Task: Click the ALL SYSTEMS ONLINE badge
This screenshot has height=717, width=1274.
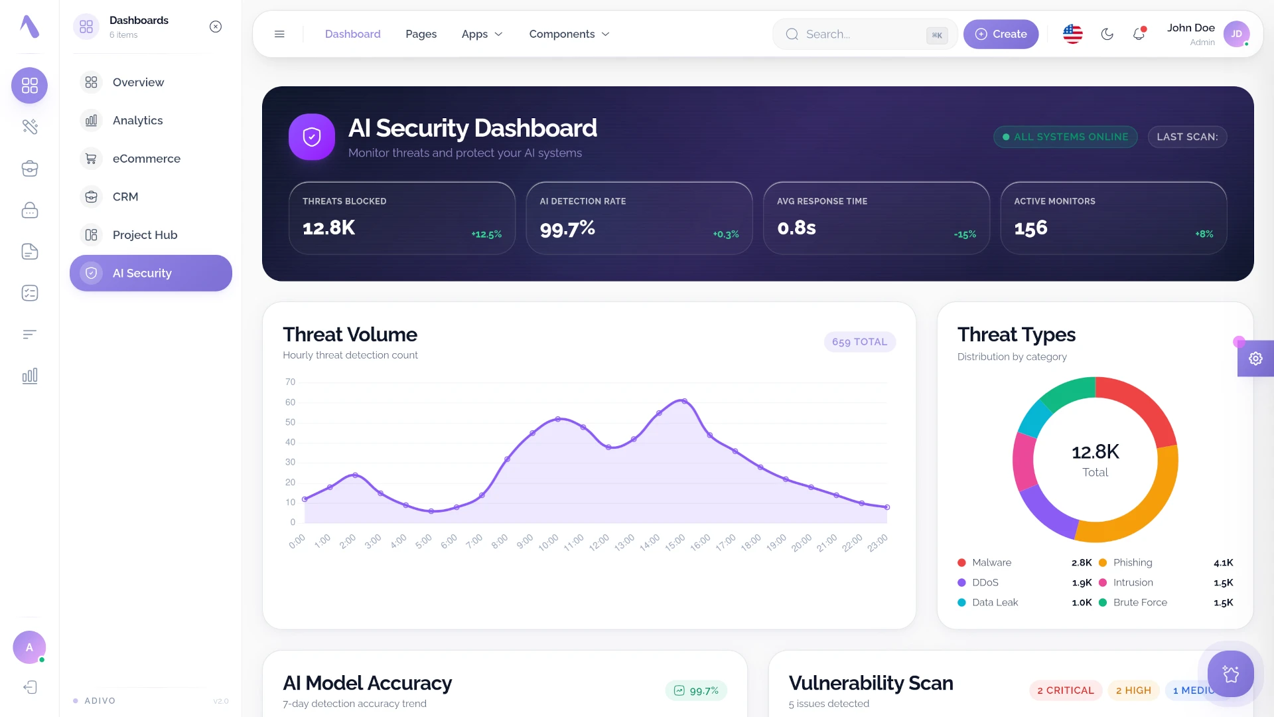Action: (1065, 137)
